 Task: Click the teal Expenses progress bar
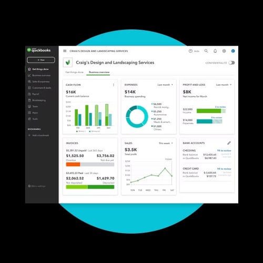click(209, 122)
